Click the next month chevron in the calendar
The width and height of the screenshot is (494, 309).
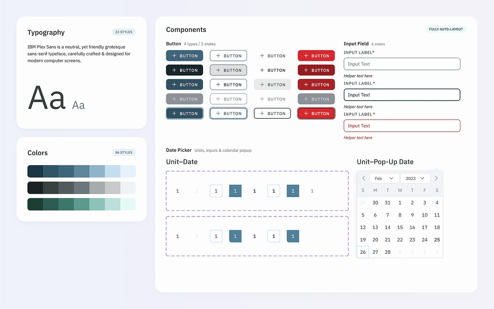point(436,178)
